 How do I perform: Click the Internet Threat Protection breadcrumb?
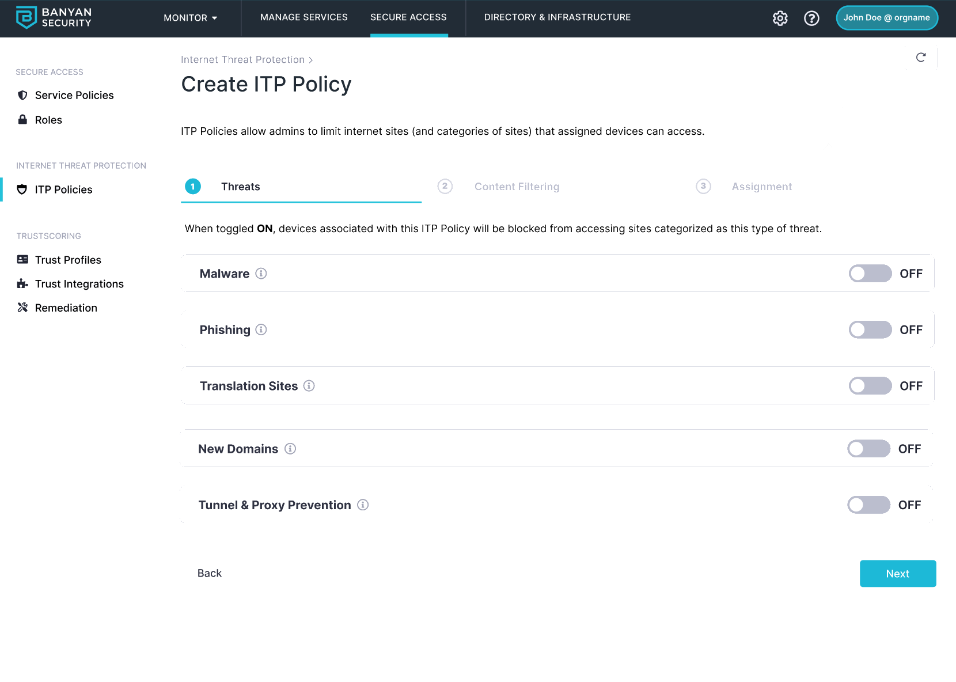242,60
